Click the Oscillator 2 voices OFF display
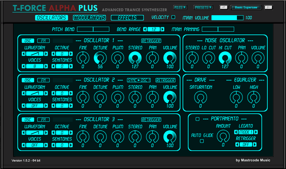286x169 pixels. tap(35, 106)
